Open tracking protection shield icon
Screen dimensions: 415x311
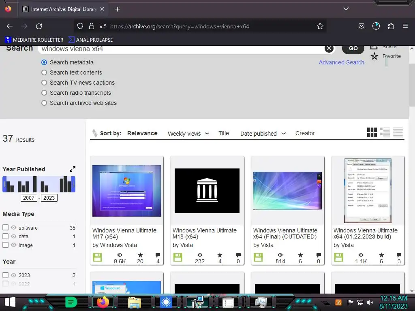tap(80, 26)
